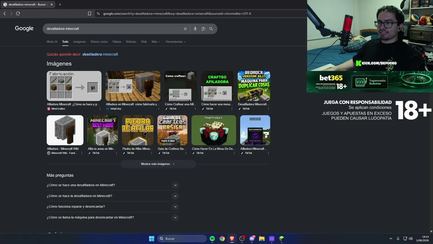This screenshot has height=244, width=433.
Task: Open the Herramientas dropdown
Action: click(175, 42)
